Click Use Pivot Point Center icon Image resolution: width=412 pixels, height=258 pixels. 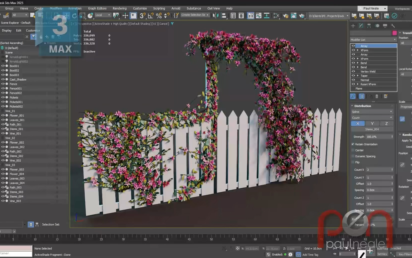click(x=116, y=15)
